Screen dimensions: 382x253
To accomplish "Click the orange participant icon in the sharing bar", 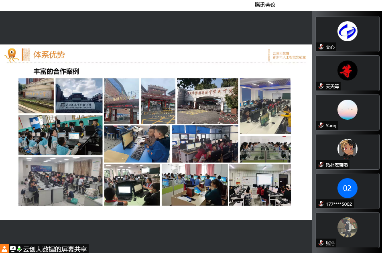I will (4, 249).
